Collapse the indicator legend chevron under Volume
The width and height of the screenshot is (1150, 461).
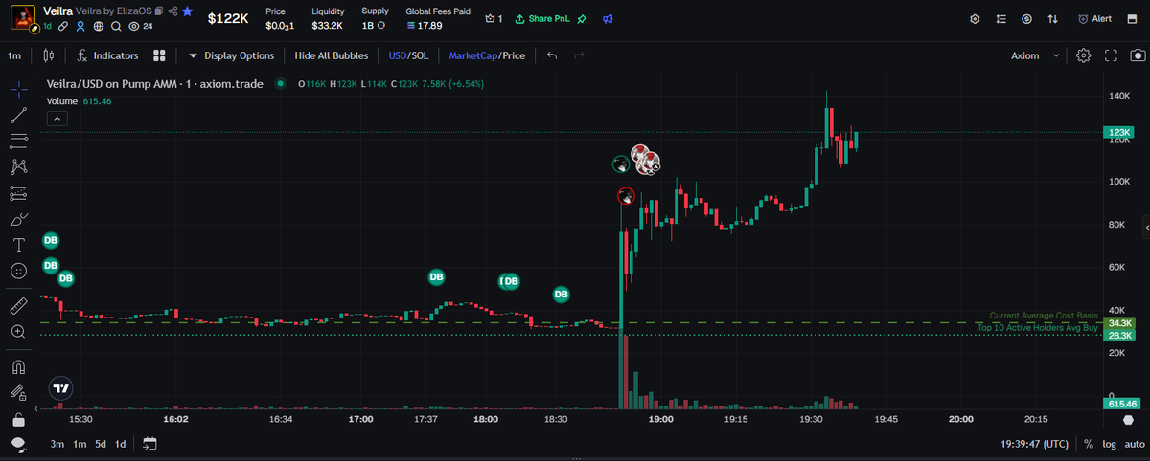57,119
